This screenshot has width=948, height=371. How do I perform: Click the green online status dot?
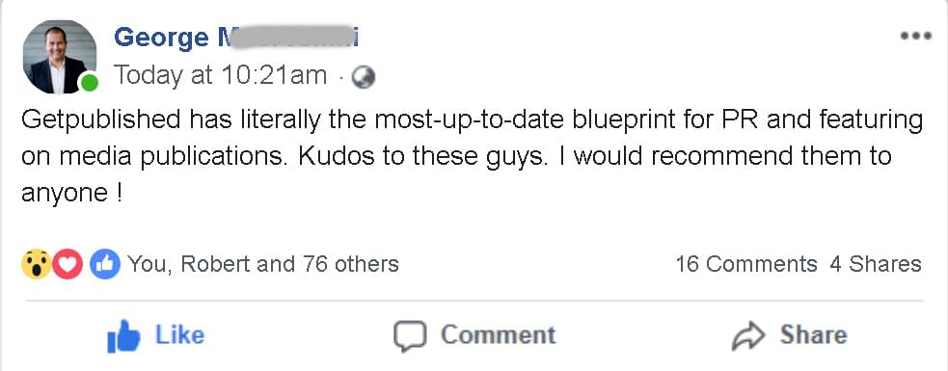tap(90, 84)
